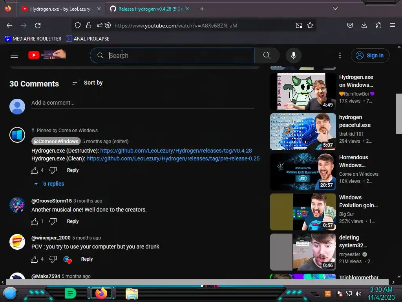This screenshot has width=402, height=302.
Task: Open YouTube settings three-dot menu
Action: click(x=340, y=55)
